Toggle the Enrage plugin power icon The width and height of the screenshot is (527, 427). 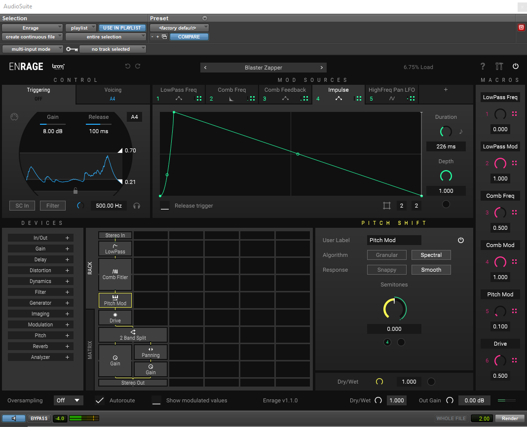(516, 67)
